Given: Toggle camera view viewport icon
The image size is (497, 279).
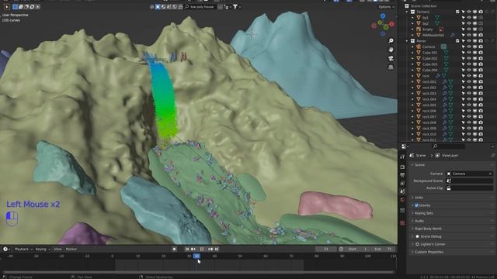Looking at the screenshot, I should 391,59.
